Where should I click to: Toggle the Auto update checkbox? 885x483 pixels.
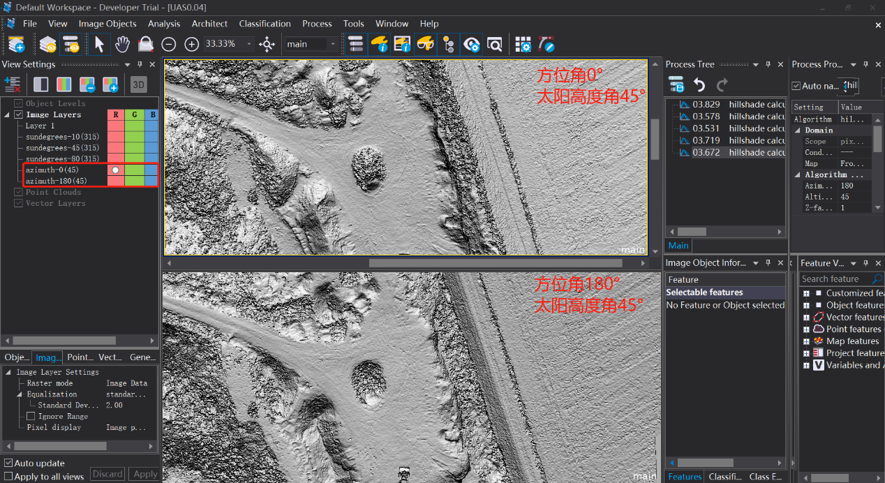point(8,463)
